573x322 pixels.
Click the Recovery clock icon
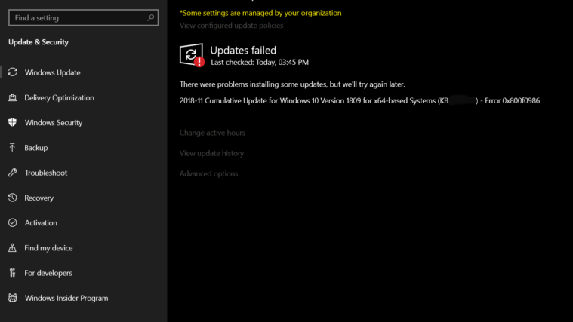(x=12, y=198)
